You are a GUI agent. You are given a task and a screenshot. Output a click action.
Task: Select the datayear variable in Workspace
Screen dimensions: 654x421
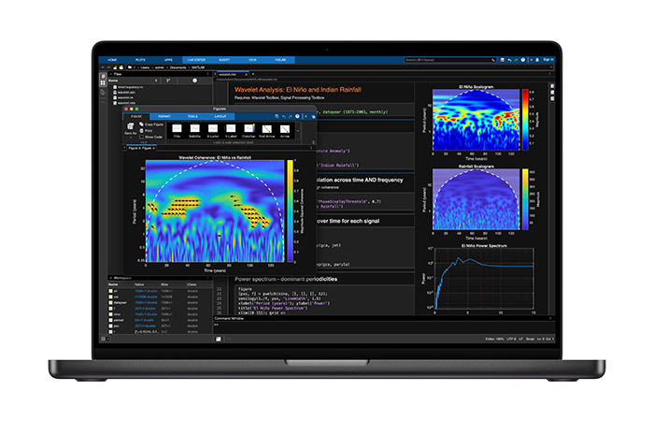[121, 302]
